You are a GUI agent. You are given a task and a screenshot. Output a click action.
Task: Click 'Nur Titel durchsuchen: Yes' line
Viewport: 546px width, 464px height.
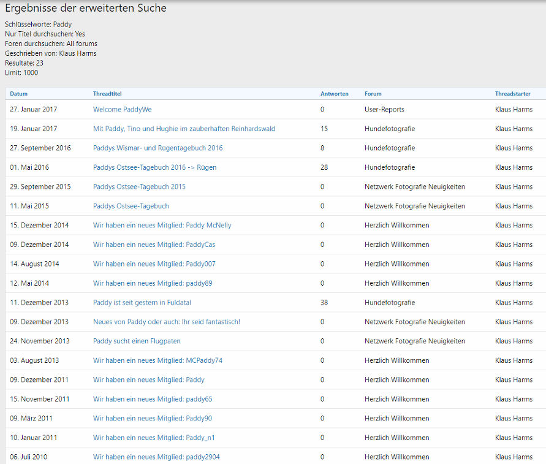[45, 34]
